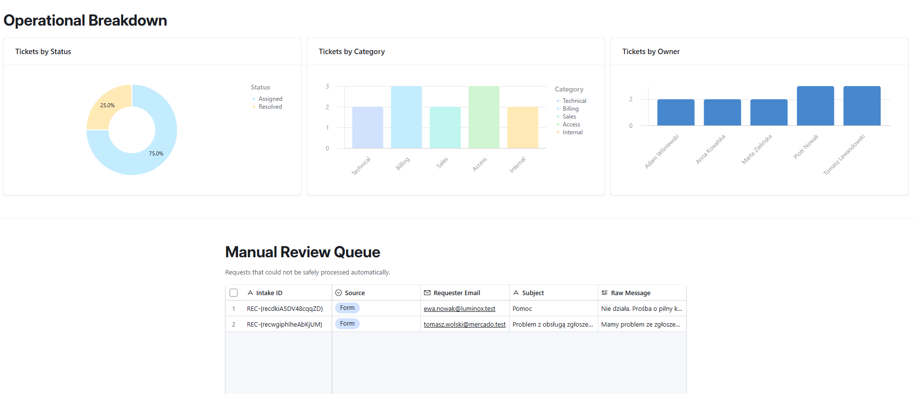Viewport: 924px width, 394px height.
Task: Click row number 2 in the table
Action: click(x=234, y=325)
